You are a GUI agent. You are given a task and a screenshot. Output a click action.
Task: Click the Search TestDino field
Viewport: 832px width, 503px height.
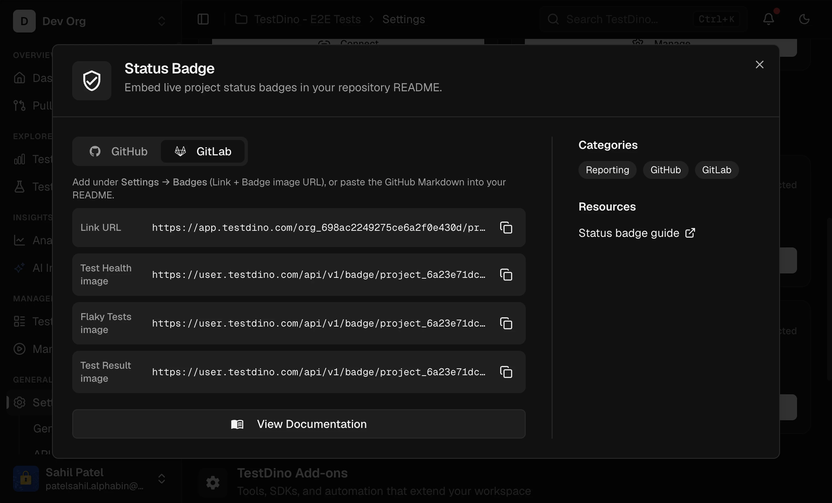click(x=643, y=19)
